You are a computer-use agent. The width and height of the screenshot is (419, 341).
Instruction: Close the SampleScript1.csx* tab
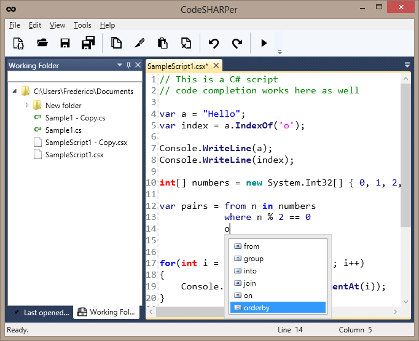(216, 66)
